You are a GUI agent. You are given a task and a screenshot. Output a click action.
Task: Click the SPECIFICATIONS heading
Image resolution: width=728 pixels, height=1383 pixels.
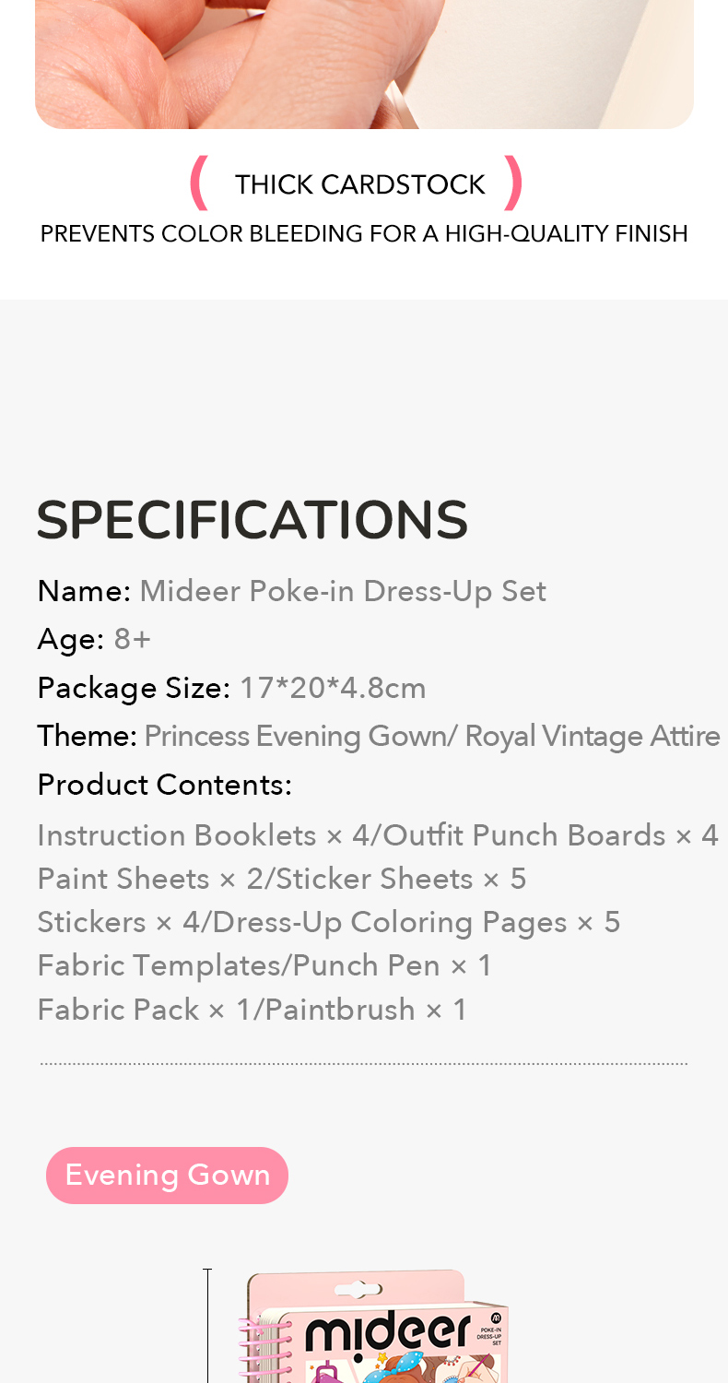click(x=252, y=519)
